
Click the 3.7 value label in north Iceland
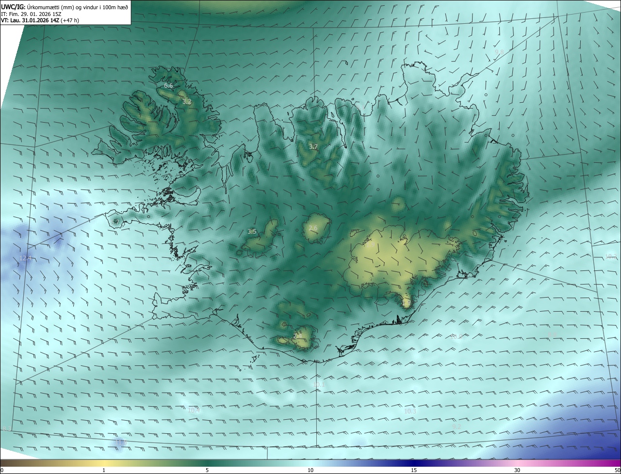point(313,147)
